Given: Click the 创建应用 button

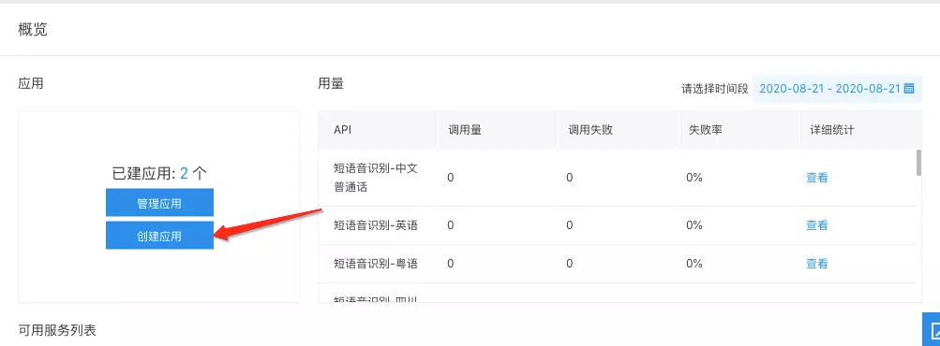Looking at the screenshot, I should click(159, 236).
